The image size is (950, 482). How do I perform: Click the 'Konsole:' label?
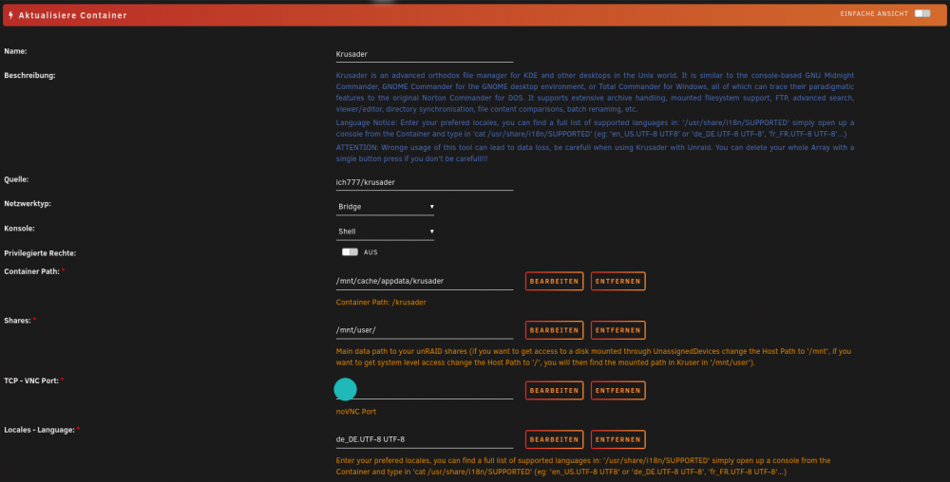[x=19, y=229]
